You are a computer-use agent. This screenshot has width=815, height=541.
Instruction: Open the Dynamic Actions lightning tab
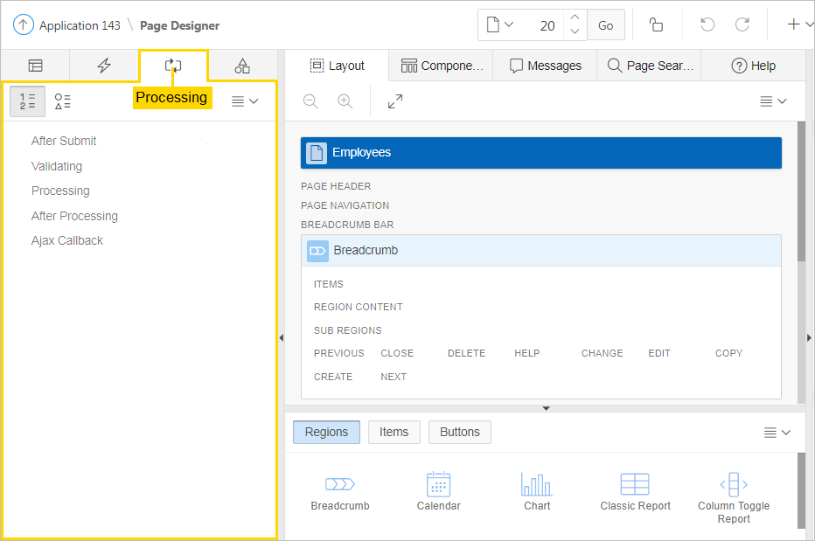[x=104, y=66]
